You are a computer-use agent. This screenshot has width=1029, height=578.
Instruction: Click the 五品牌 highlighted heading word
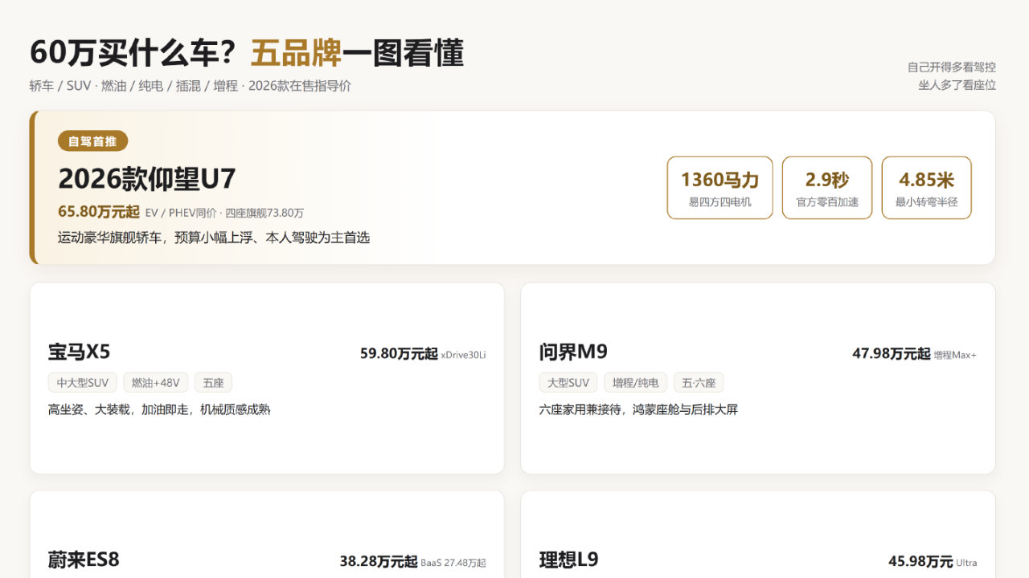click(x=296, y=53)
